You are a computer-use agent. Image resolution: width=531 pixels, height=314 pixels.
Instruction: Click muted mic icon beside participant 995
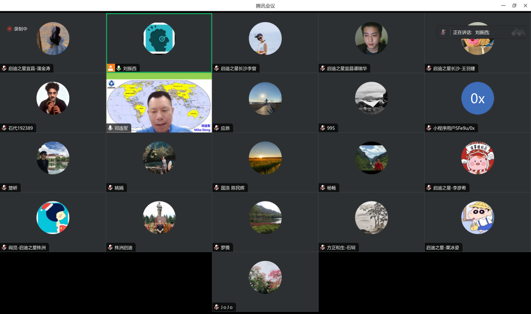coord(323,128)
